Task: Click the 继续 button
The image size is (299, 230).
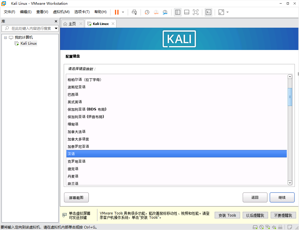Action: [x=282, y=197]
